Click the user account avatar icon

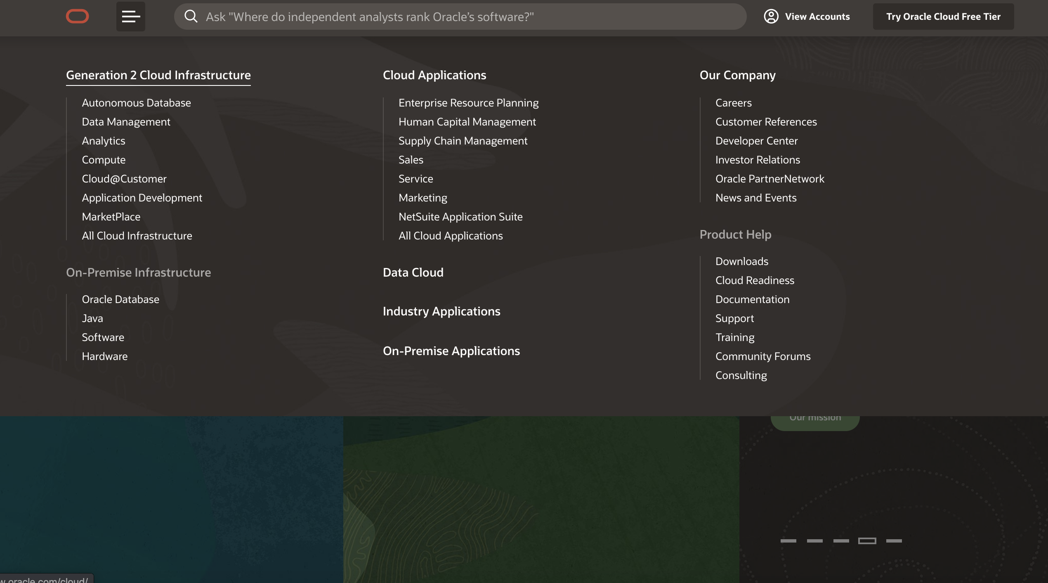click(x=771, y=17)
